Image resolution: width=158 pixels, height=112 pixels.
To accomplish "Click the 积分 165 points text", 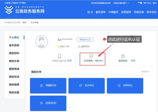I will (x=65, y=47).
